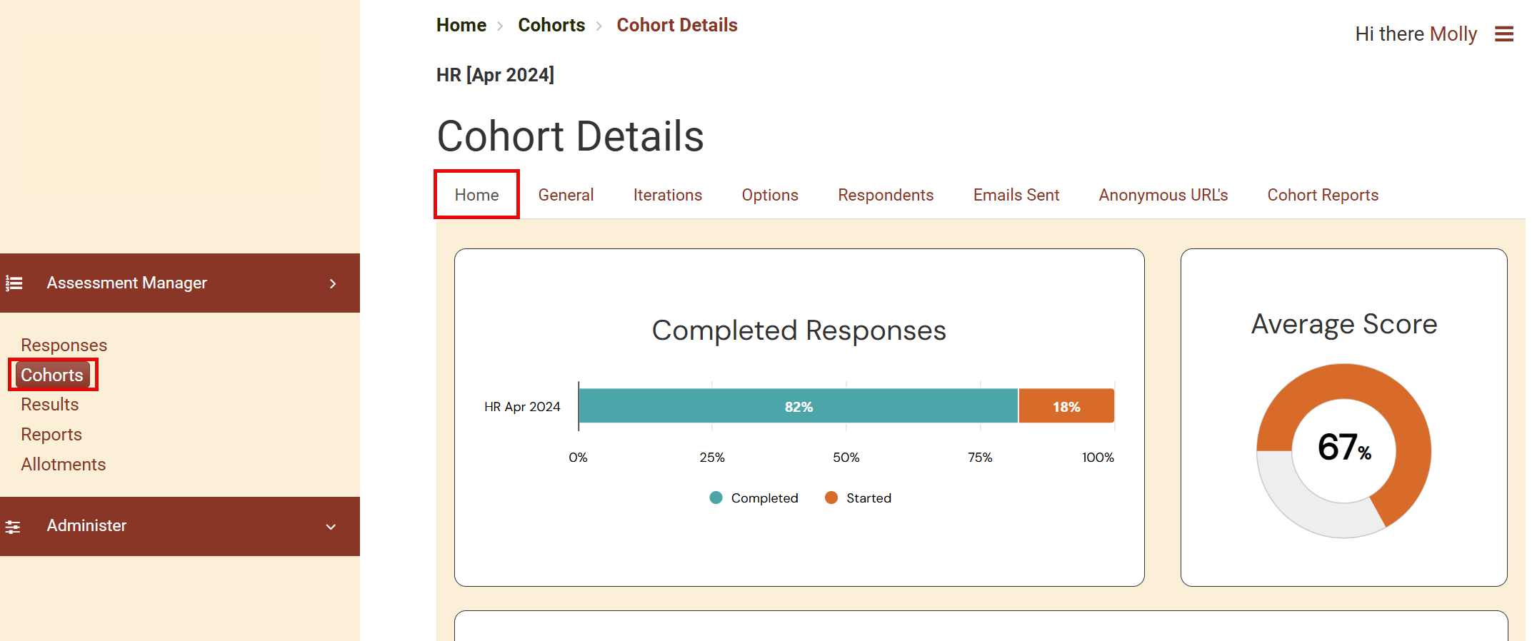Expand the Assessment Manager chevron arrow

pyautogui.click(x=332, y=283)
